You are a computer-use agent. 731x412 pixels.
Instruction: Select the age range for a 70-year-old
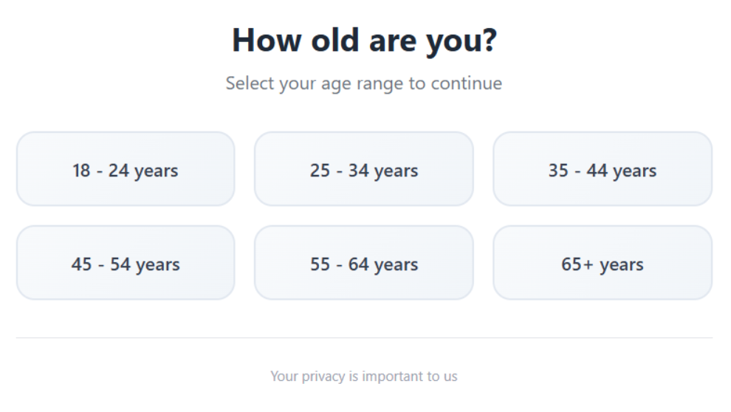point(603,263)
